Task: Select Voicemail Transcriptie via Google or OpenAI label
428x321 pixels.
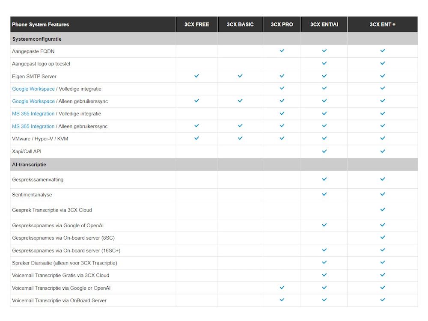Action: click(61, 288)
